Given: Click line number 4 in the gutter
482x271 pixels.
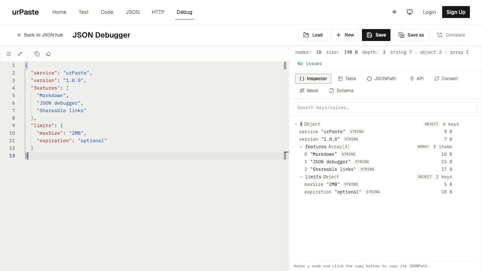Looking at the screenshot, I should point(13,88).
